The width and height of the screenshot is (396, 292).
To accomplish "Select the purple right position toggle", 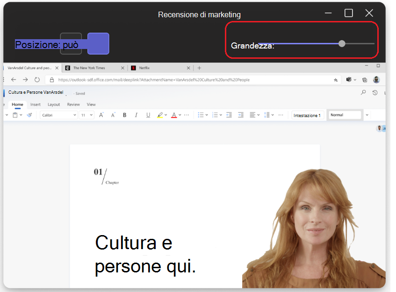I will (x=98, y=43).
